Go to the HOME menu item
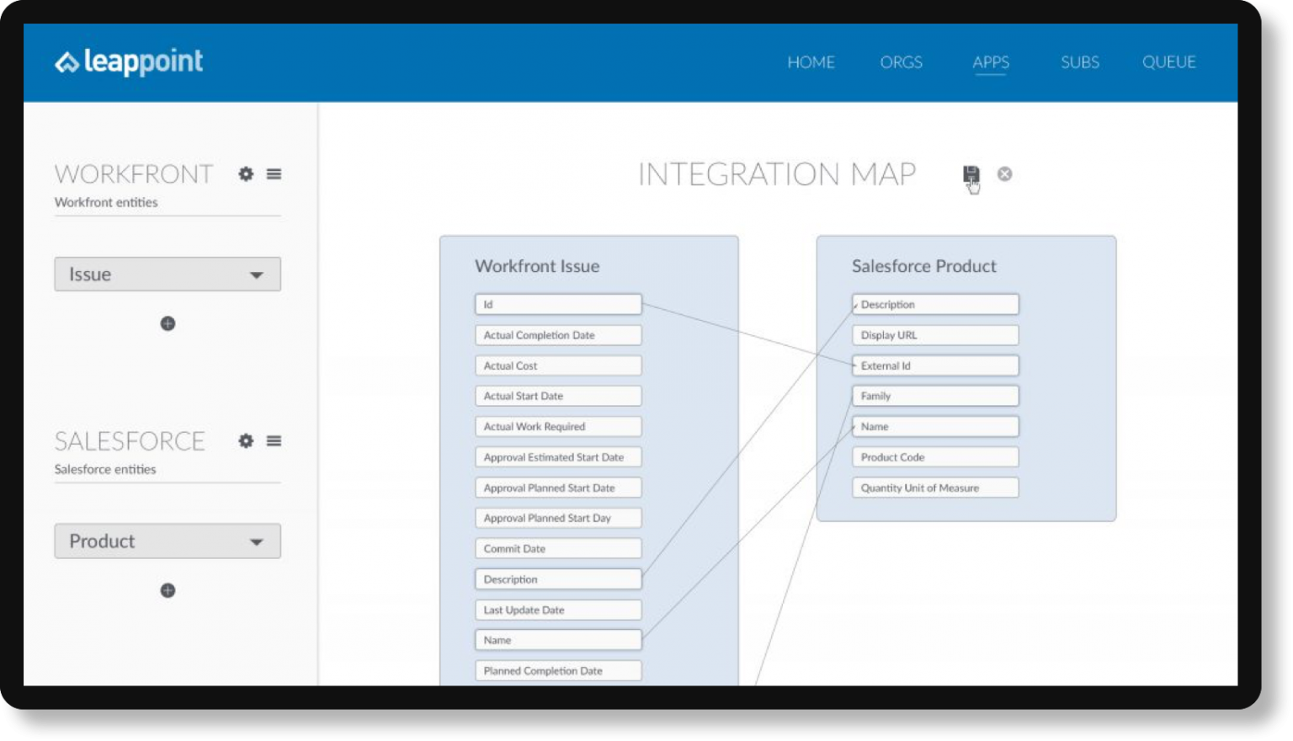Screen dimensions: 1293x741 click(811, 62)
